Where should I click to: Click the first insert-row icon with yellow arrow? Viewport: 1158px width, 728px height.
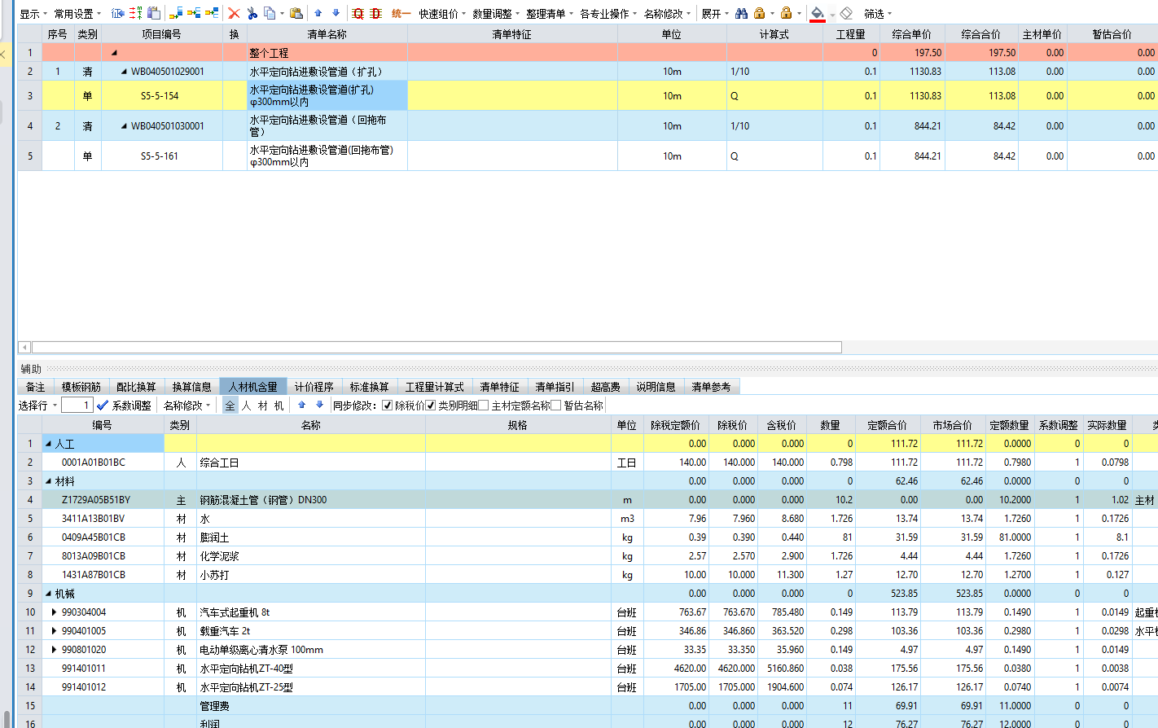[x=176, y=13]
